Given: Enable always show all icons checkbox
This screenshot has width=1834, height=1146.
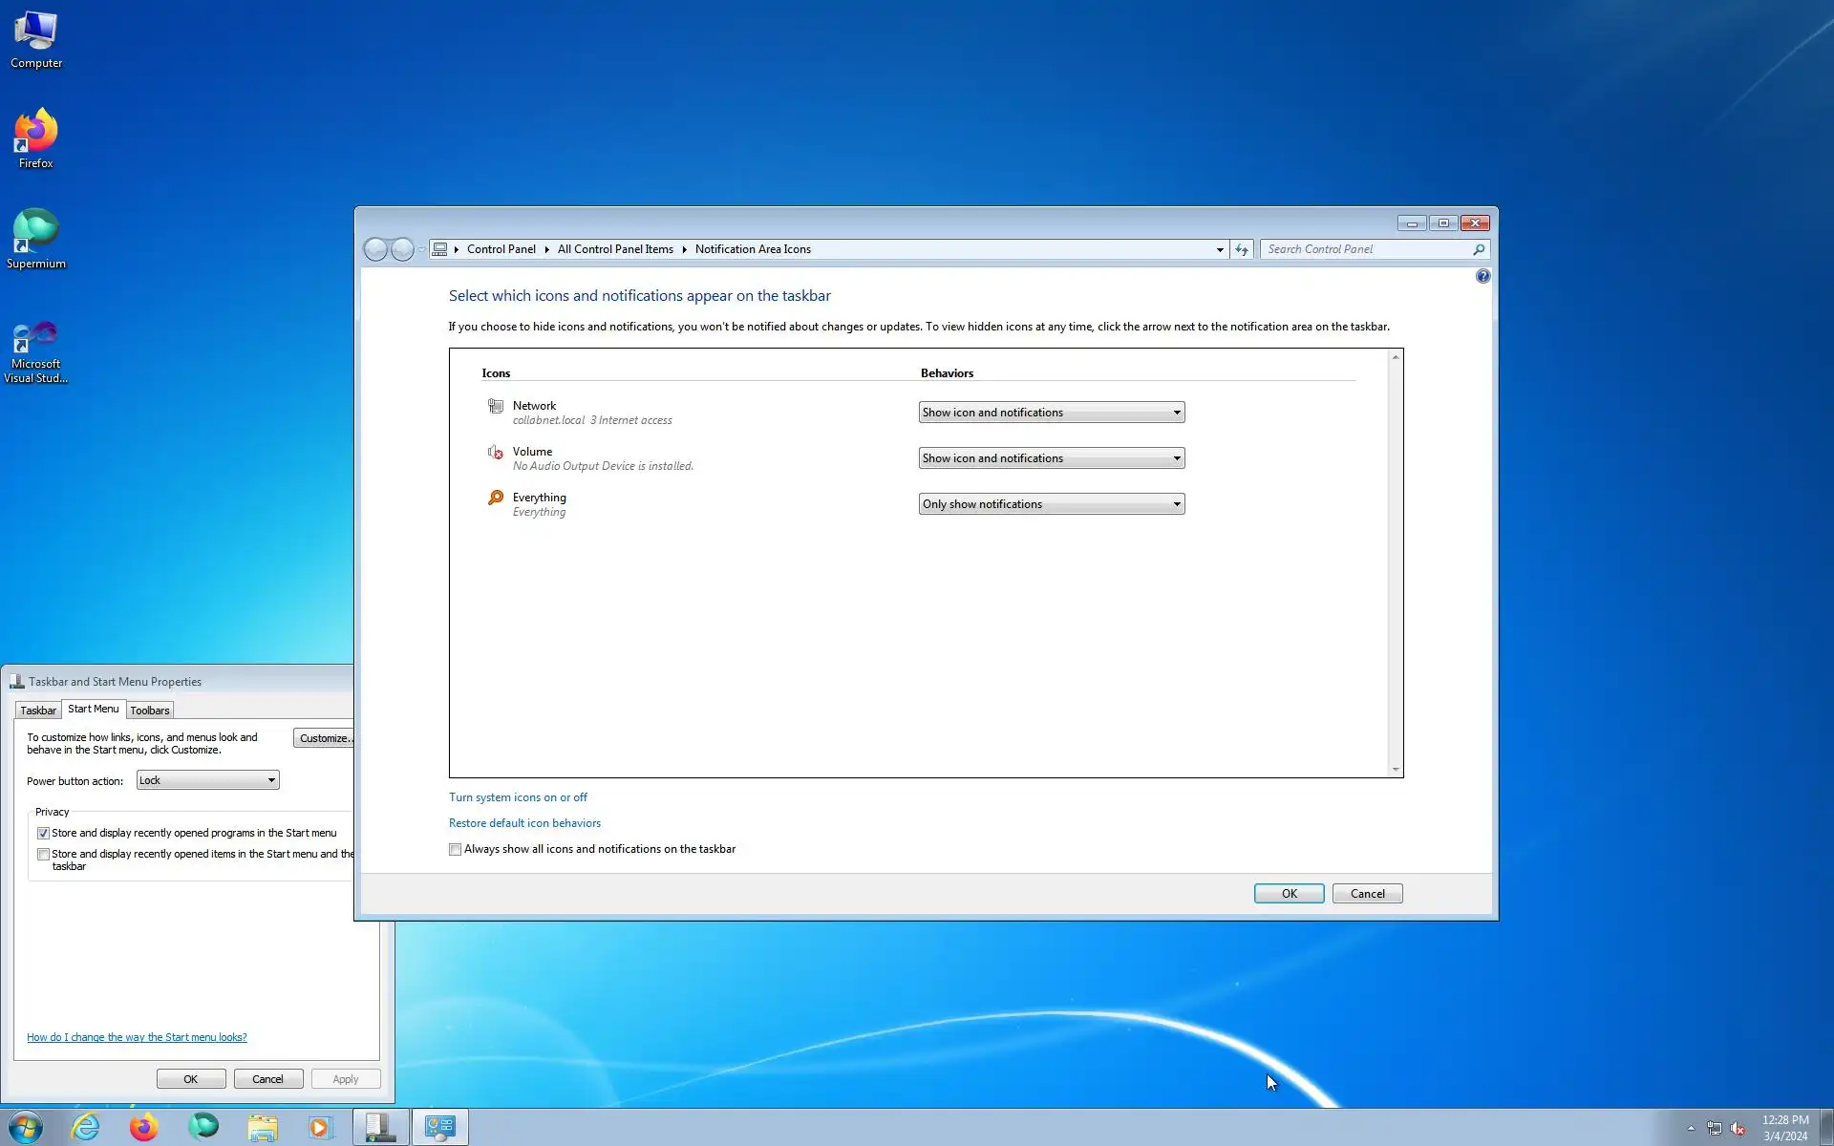Looking at the screenshot, I should [x=456, y=849].
